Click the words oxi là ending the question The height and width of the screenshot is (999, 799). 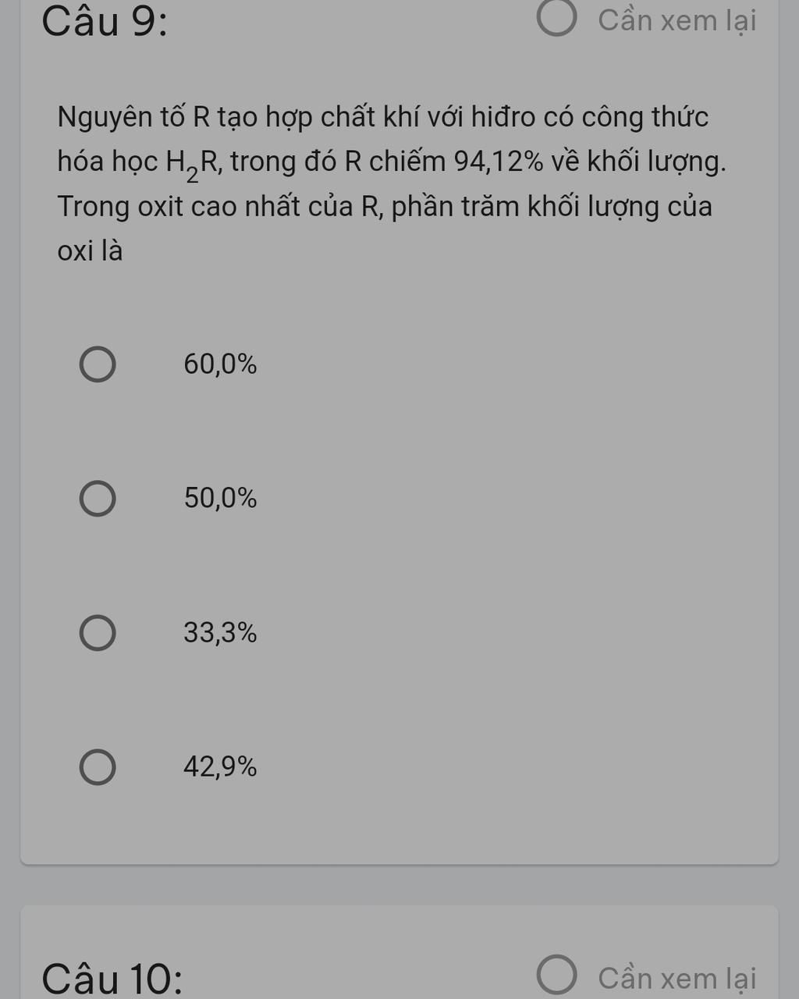pyautogui.click(x=90, y=251)
